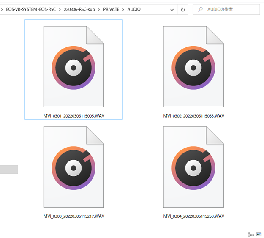Open the address bar history dropdown
The image size is (264, 238).
[x=171, y=9]
